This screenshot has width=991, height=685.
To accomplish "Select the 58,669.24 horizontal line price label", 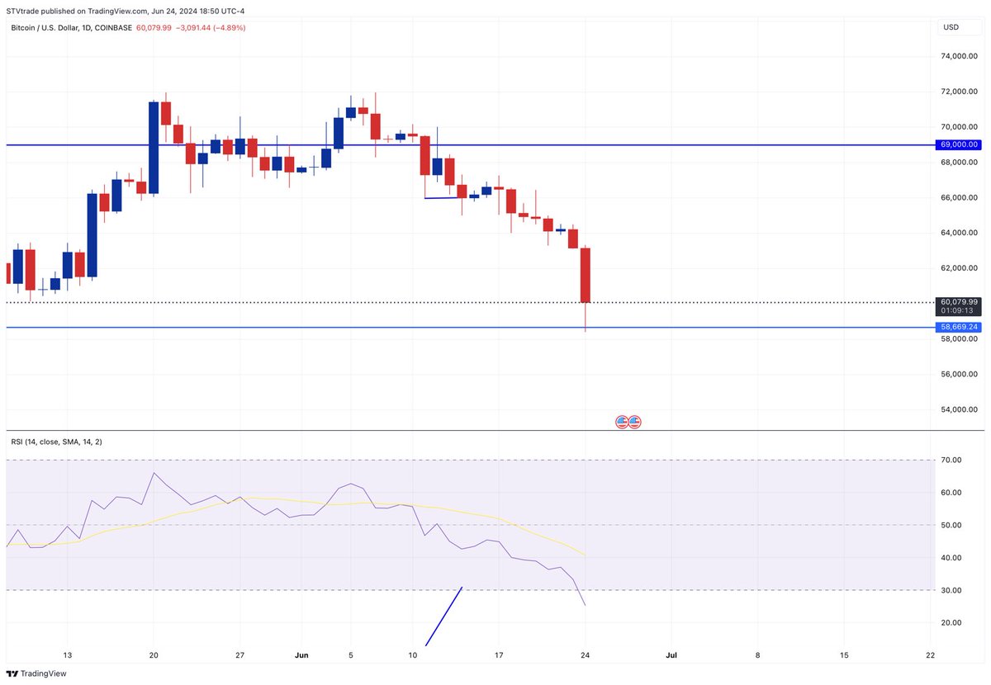I will 959,327.
